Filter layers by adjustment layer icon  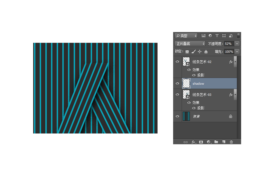pos(210,36)
